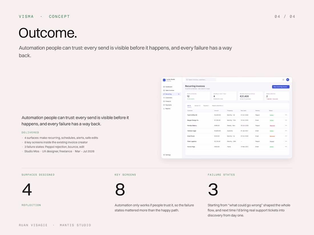Click the Harbour Legal customer name
The image size is (314, 235).
coord(192,131)
